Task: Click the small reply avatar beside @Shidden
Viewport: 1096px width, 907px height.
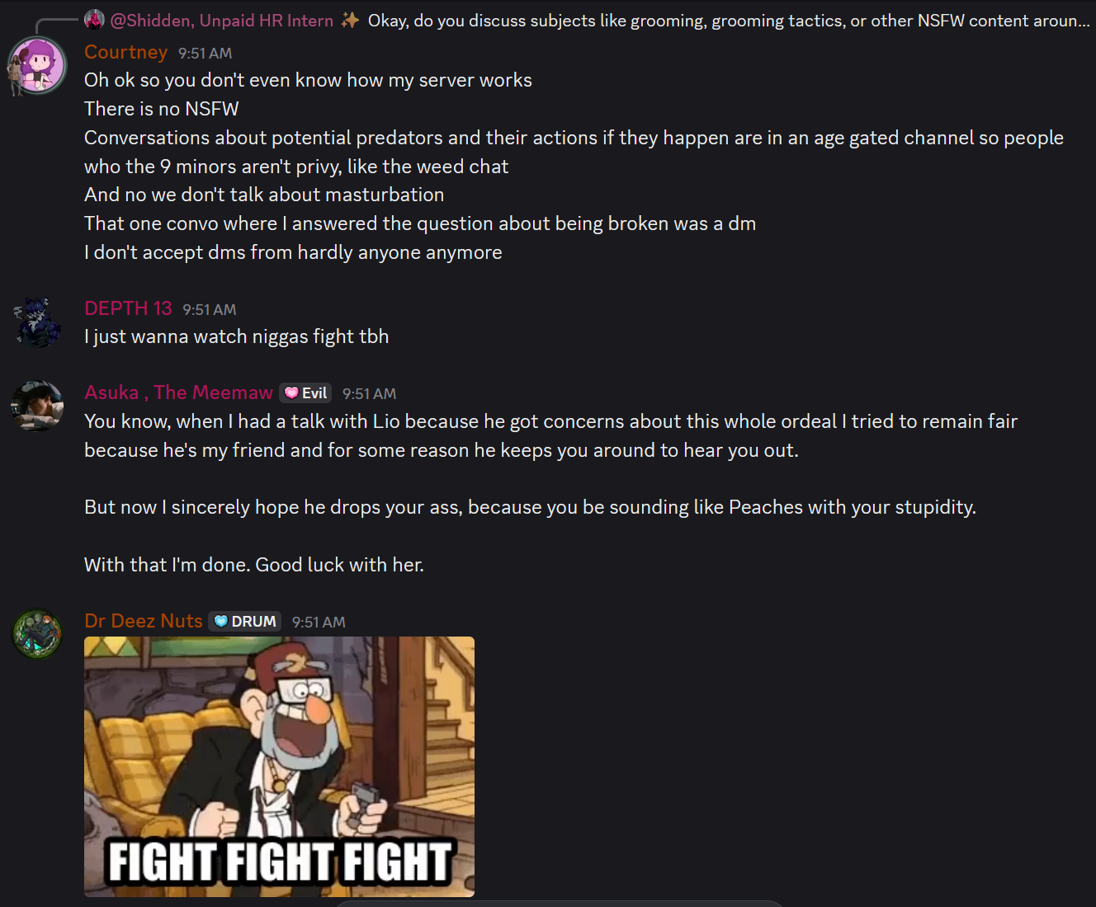Action: pyautogui.click(x=95, y=20)
